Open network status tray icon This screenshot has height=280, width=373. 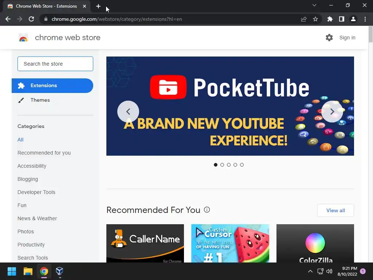(320, 271)
